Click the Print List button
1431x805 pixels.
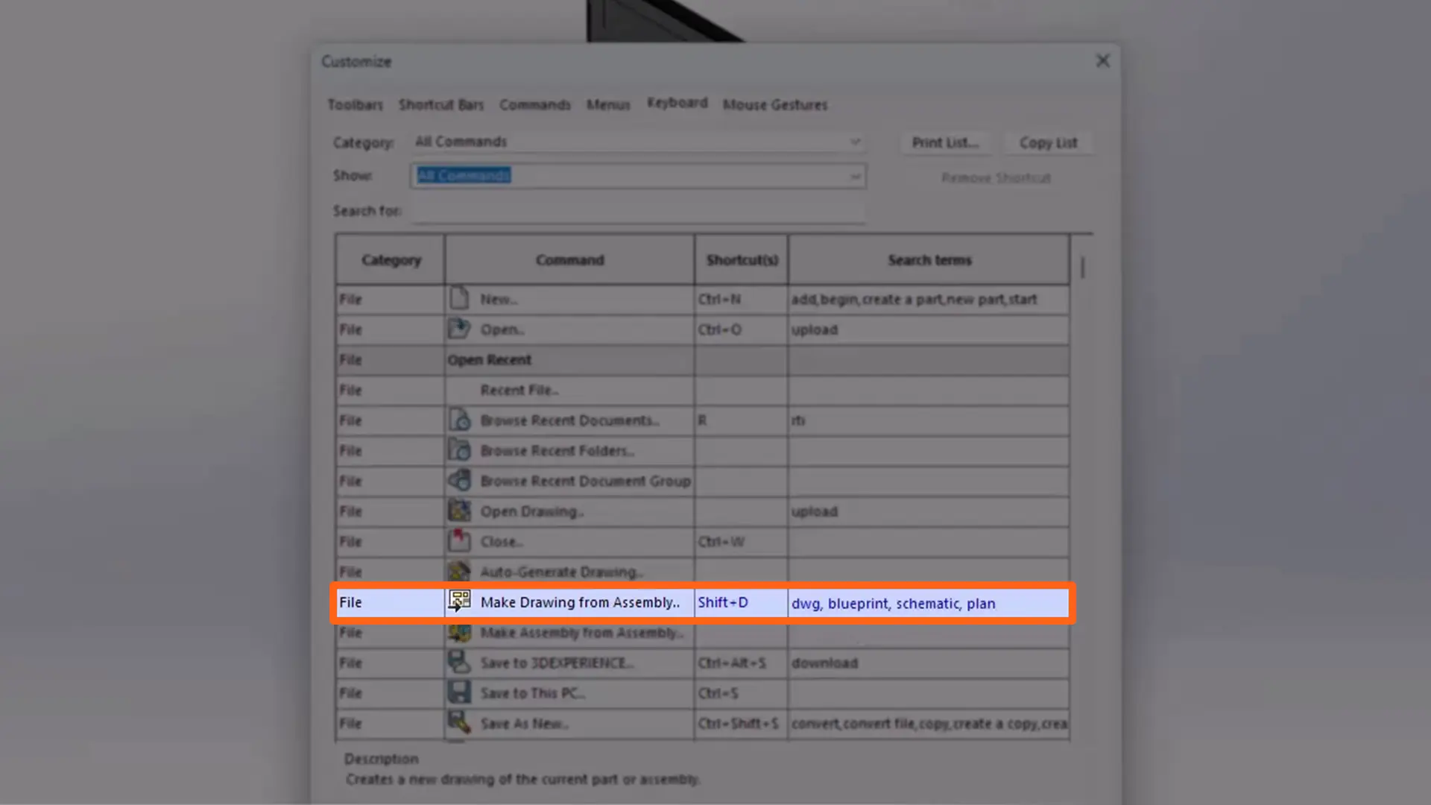click(945, 142)
